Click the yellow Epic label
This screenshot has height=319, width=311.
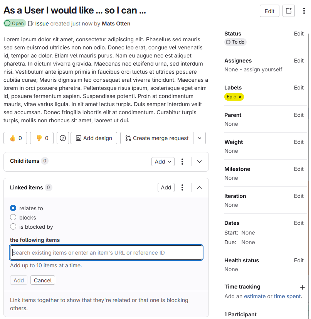[x=231, y=97]
